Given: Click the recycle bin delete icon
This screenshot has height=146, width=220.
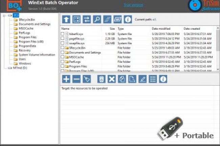Looking at the screenshot, I should click(101, 79).
